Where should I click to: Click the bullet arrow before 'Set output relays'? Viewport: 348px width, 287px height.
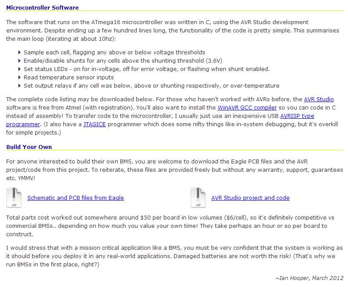[x=19, y=86]
